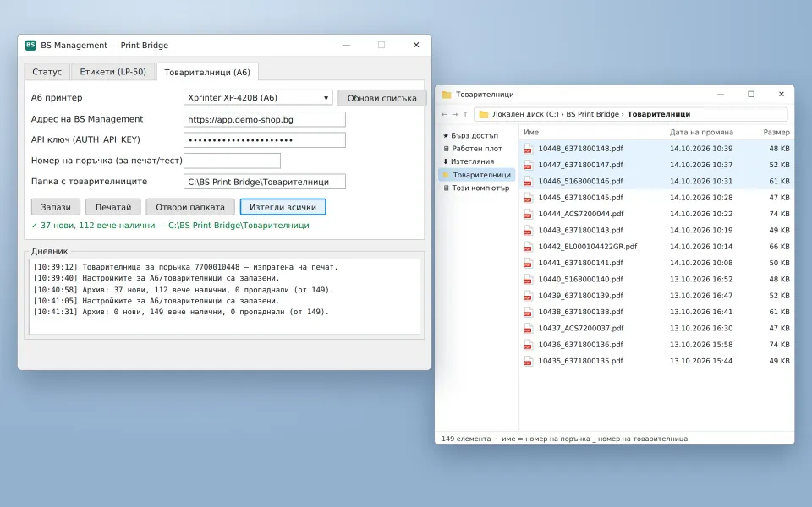
Task: Select the Товарителници (A6) tab
Action: click(207, 72)
